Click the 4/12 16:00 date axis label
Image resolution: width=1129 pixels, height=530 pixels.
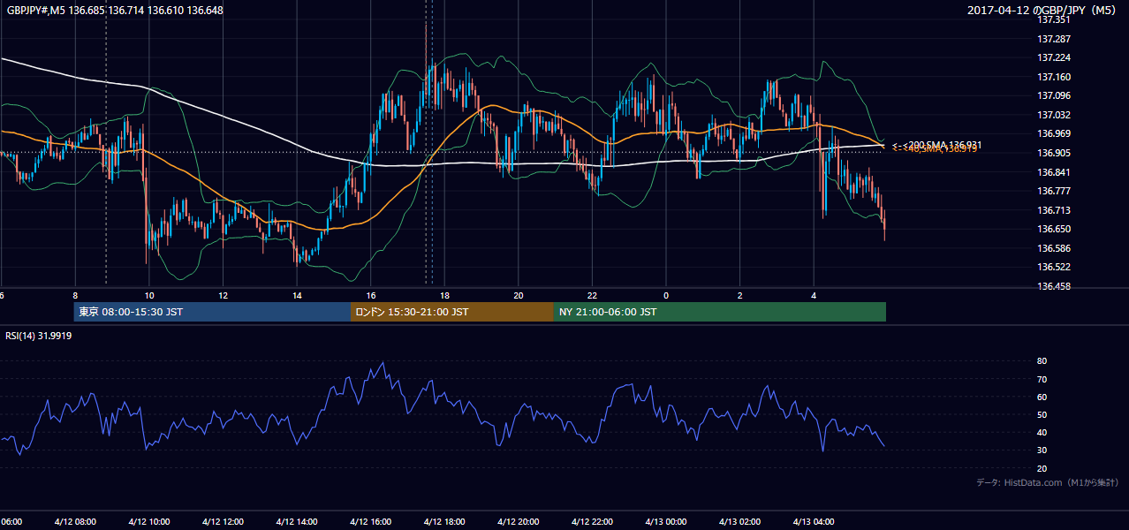(x=370, y=522)
